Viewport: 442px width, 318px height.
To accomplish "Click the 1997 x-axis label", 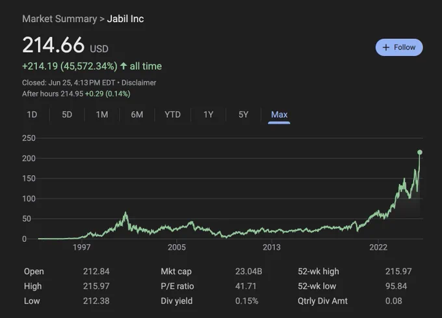I will point(81,247).
